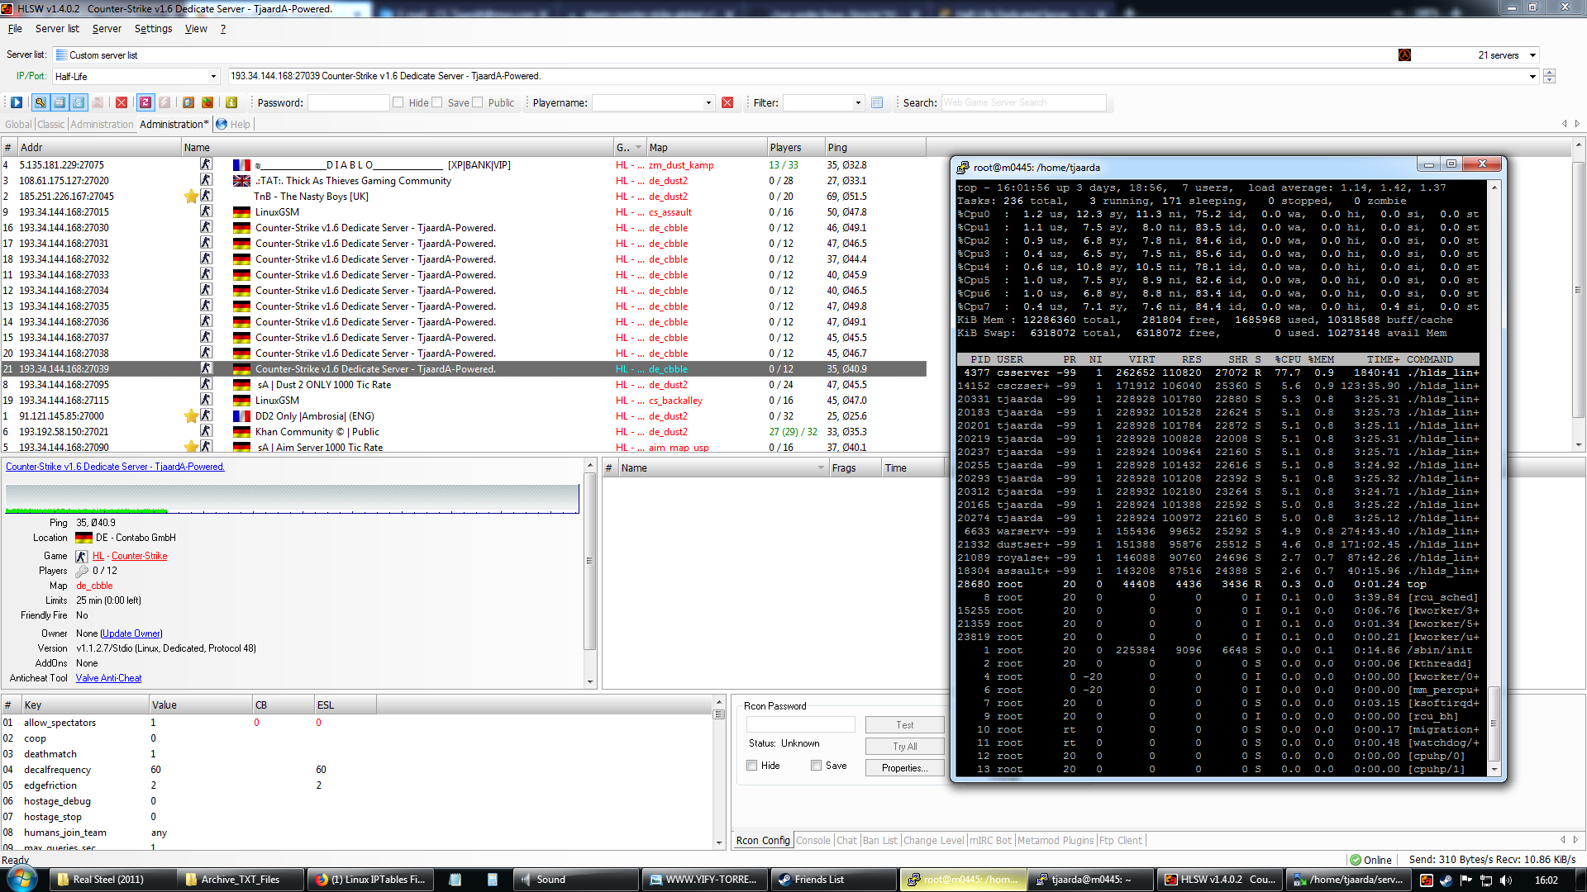Toggle Hide checkbox in Rcon Password panel
The height and width of the screenshot is (892, 1587).
(752, 766)
